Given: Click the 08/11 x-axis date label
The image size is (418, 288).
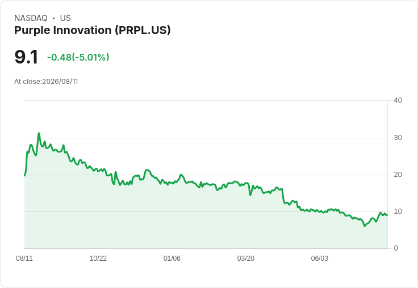Looking at the screenshot, I should pyautogui.click(x=24, y=258).
